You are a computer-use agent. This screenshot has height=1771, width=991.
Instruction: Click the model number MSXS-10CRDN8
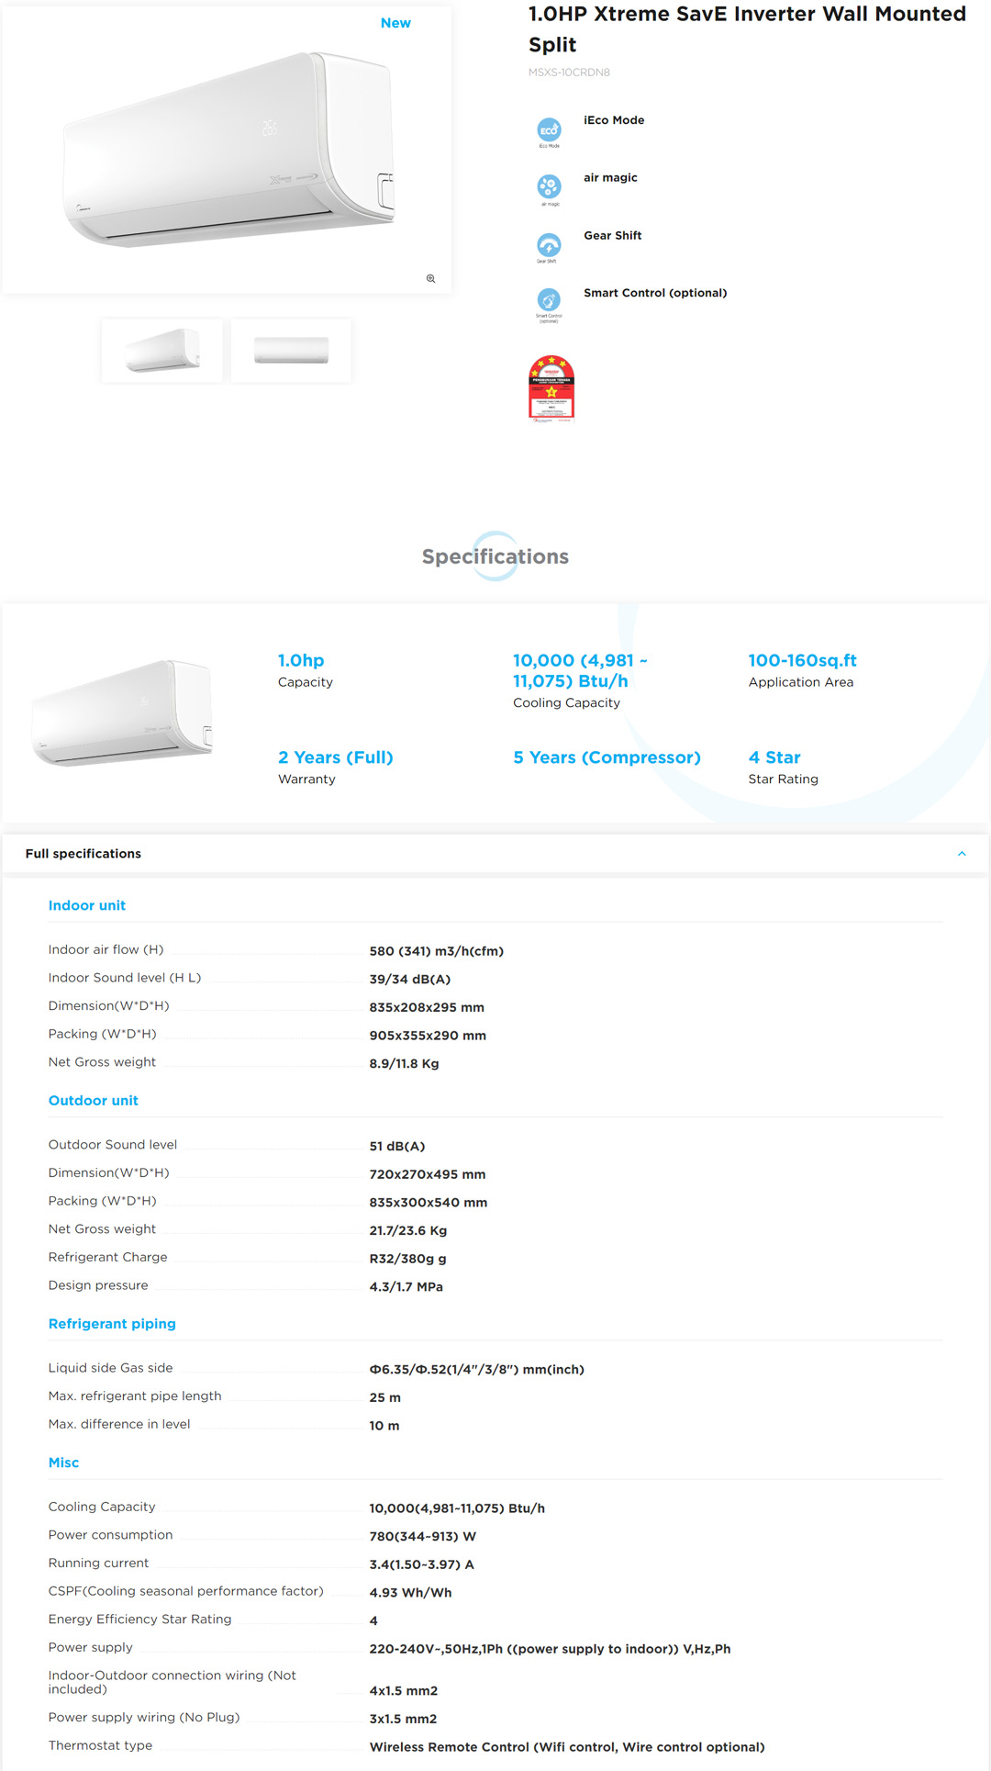(x=569, y=73)
